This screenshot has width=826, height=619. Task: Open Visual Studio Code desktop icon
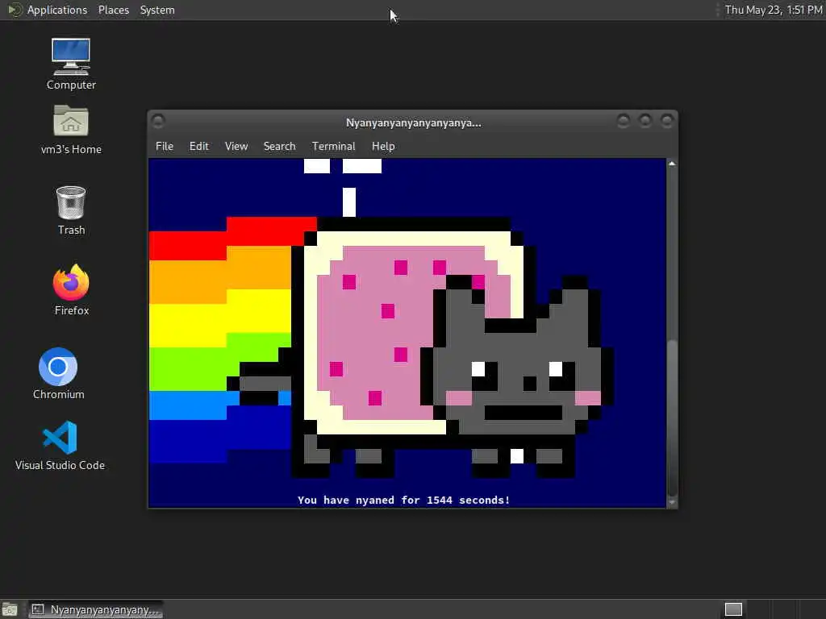click(60, 445)
